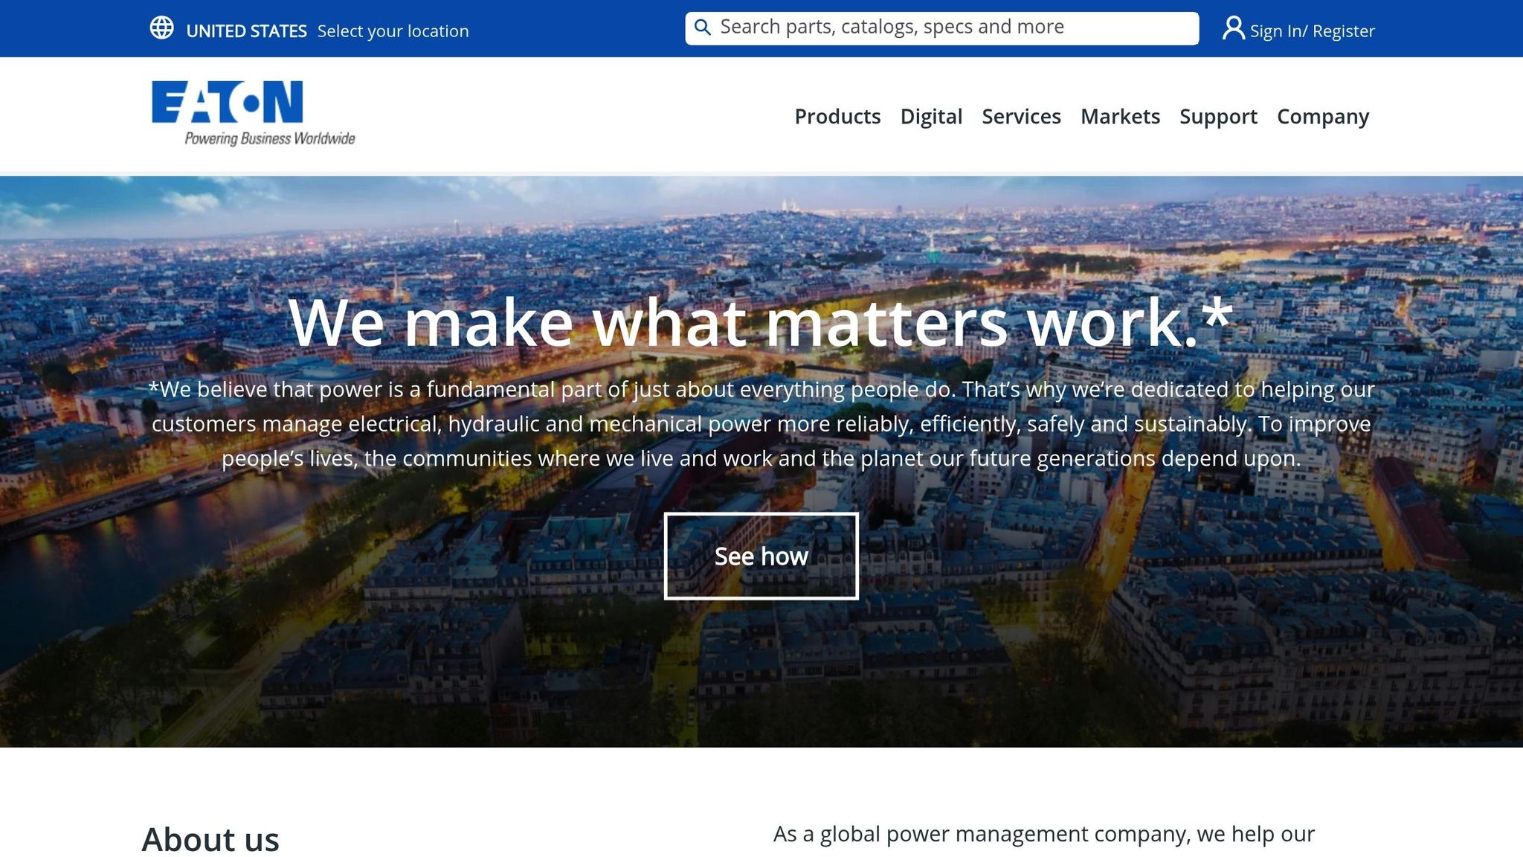
Task: Click the UNITED STATES country label
Action: coord(246,31)
